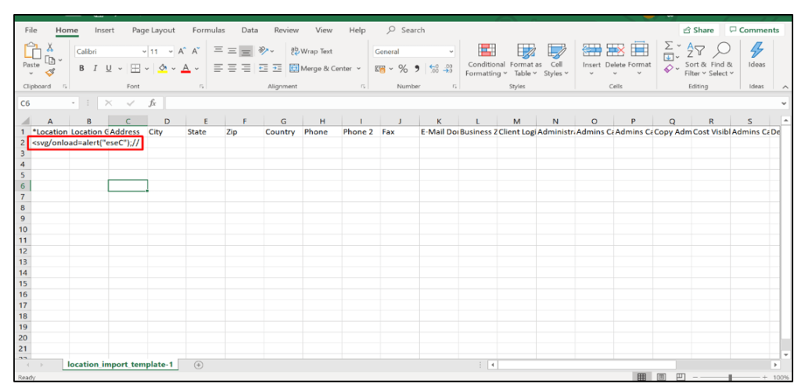Open Find & Select menu
This screenshot has height=392, width=801.
(x=722, y=59)
